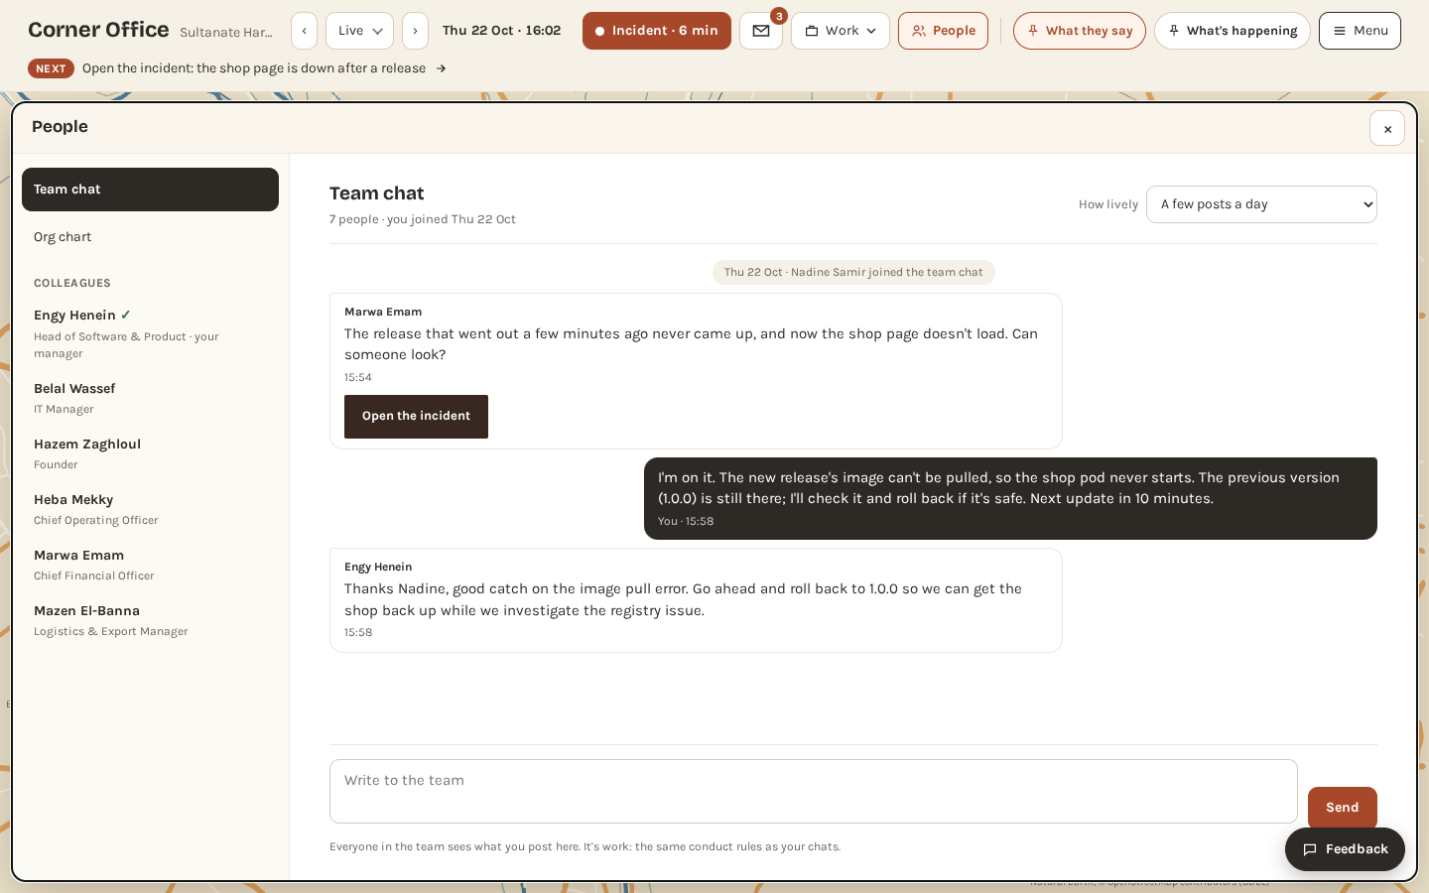Go to next time step arrow

point(415,31)
